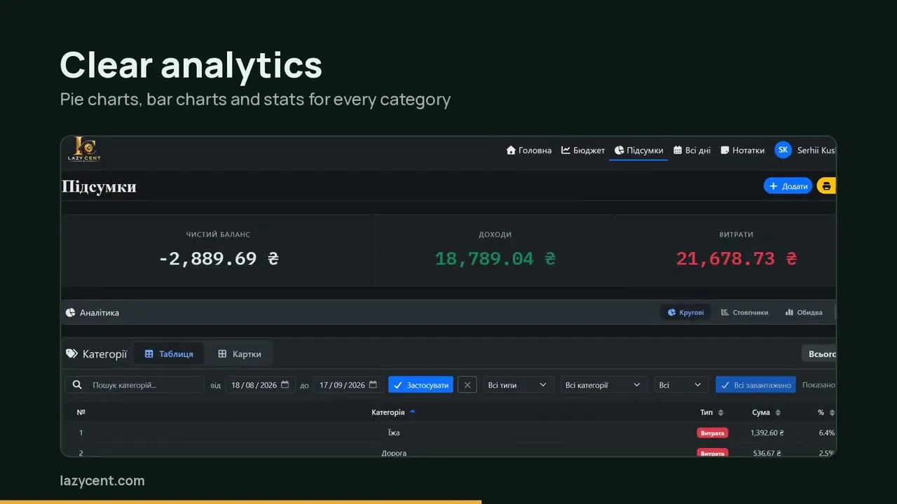
Task: Click the 536.67 ₴ amount
Action: (768, 453)
